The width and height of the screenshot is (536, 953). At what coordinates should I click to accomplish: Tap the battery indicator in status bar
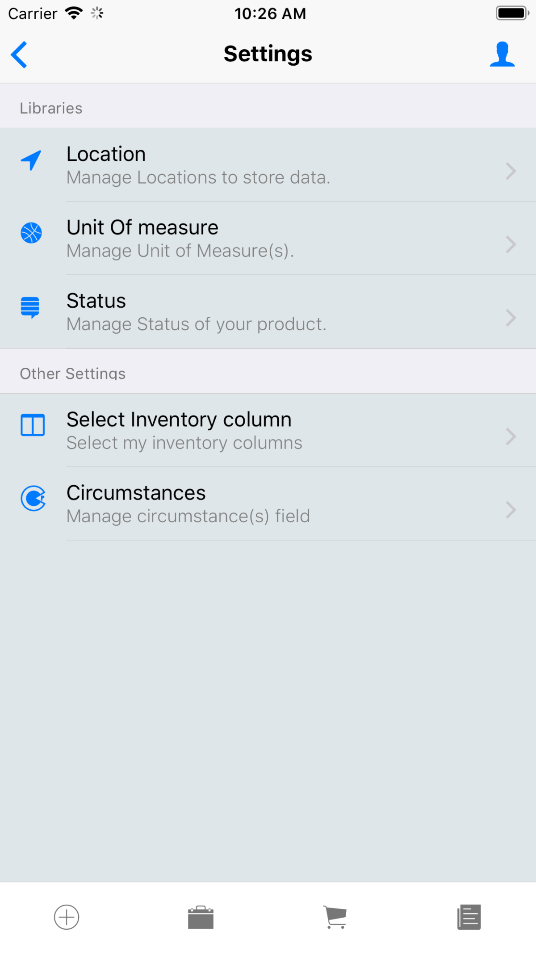pos(512,13)
